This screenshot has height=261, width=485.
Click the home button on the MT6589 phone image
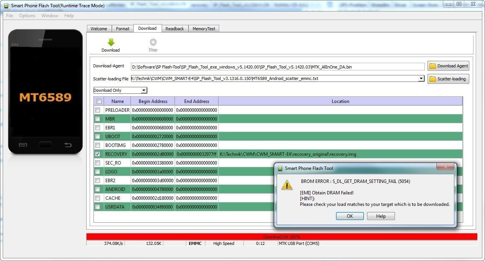click(45, 145)
